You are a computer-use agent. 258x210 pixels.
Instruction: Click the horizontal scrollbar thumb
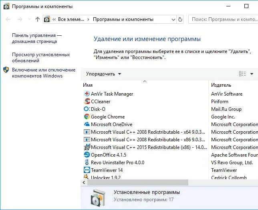click(x=138, y=182)
